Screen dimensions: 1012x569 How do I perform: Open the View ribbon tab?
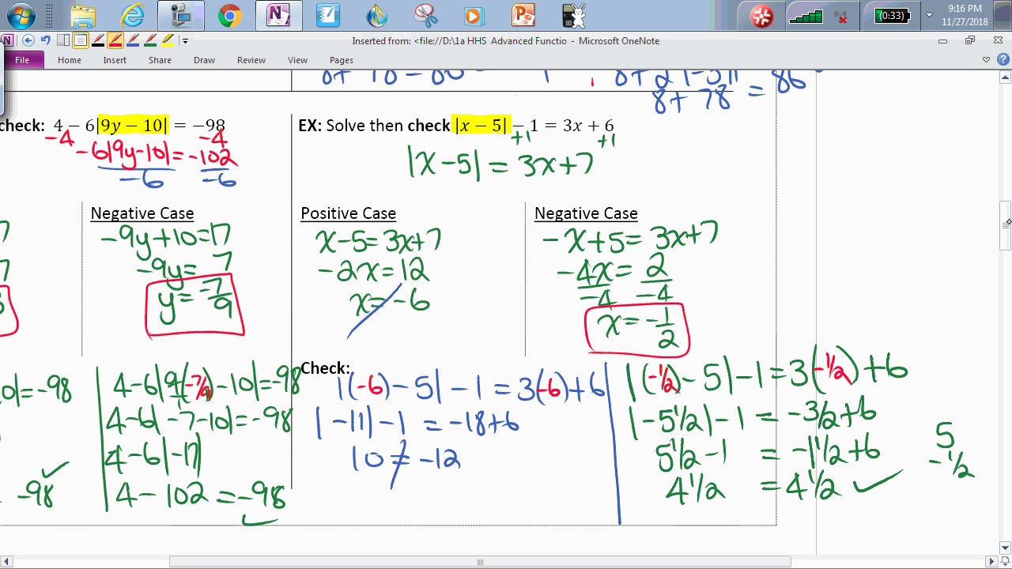pos(297,60)
